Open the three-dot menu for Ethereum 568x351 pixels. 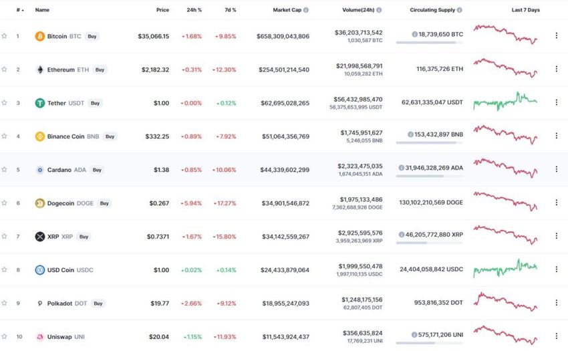(x=556, y=70)
